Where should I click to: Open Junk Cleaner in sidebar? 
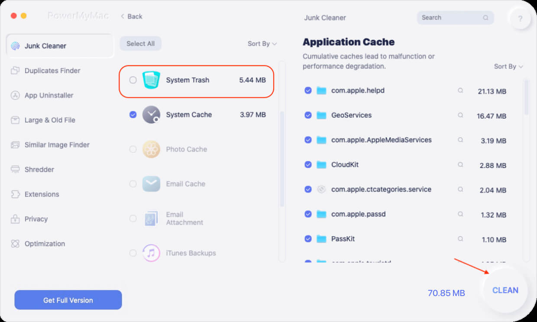point(60,46)
